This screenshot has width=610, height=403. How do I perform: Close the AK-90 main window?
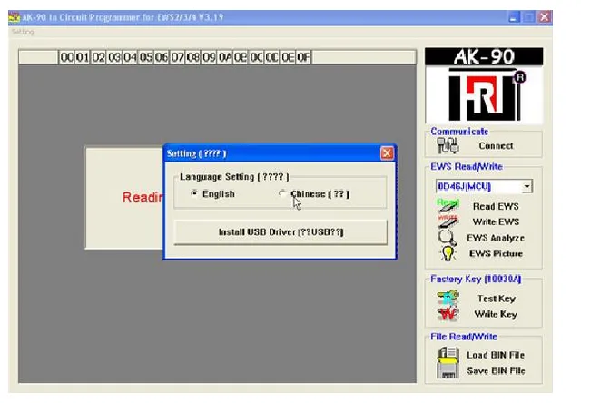(545, 17)
